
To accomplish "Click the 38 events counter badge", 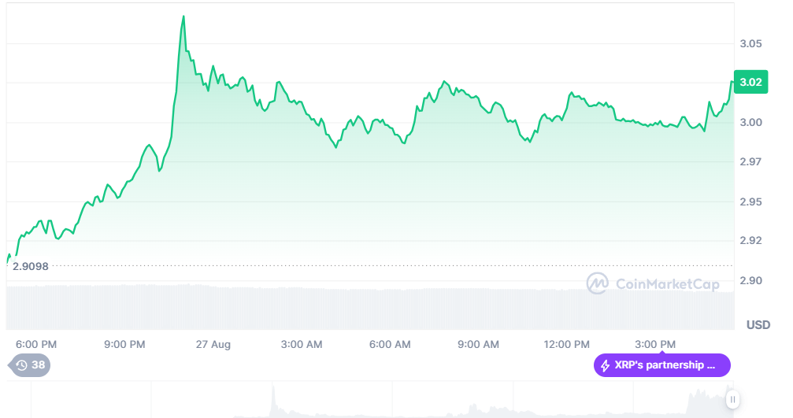I will pyautogui.click(x=38, y=365).
